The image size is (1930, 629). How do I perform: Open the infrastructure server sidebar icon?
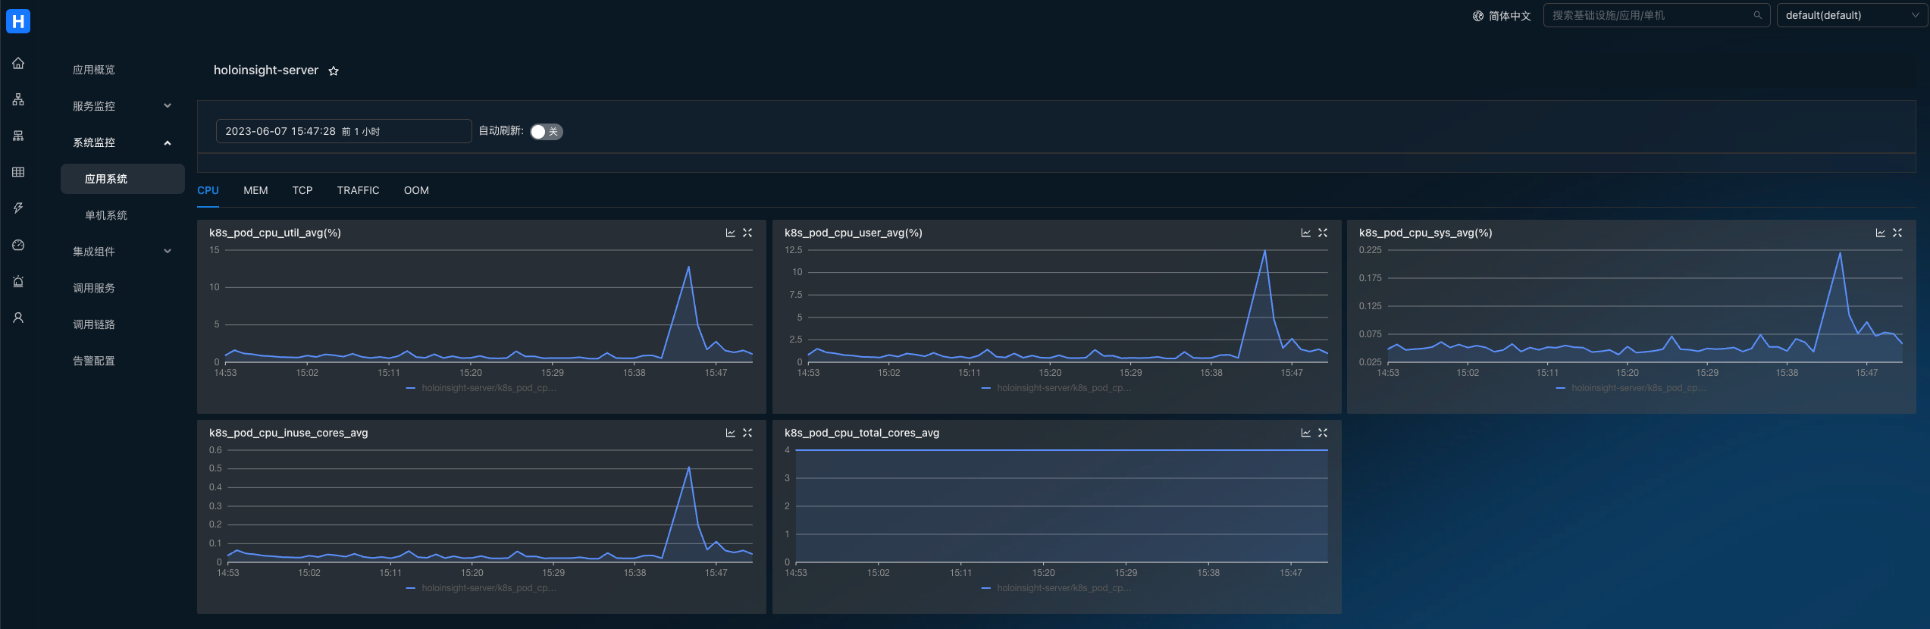(18, 136)
